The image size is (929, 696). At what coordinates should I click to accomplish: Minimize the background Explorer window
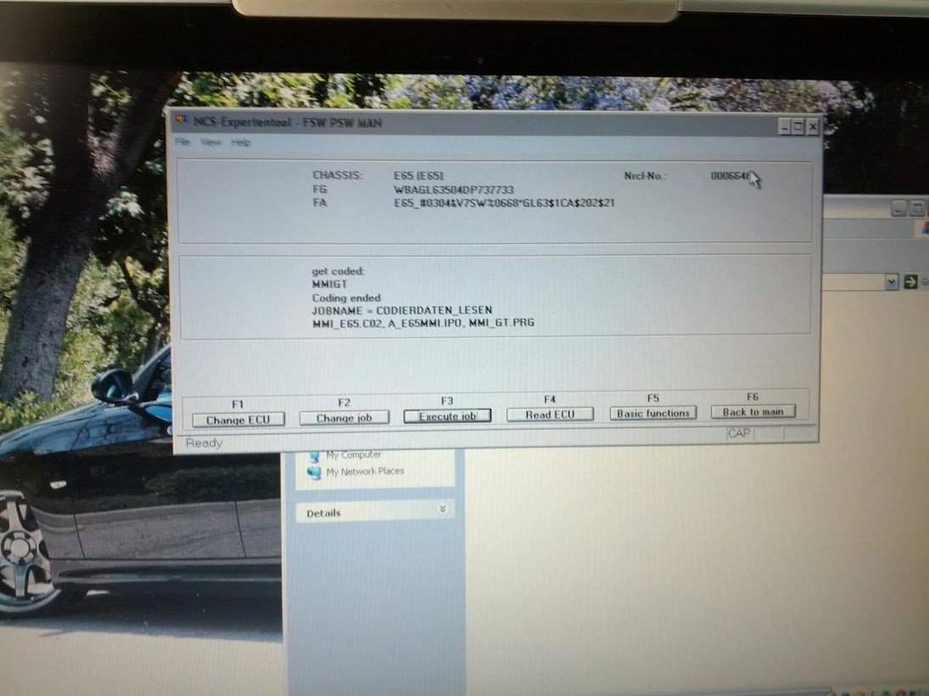pyautogui.click(x=898, y=208)
